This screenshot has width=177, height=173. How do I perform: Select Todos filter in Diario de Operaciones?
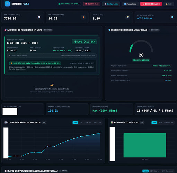(145, 171)
